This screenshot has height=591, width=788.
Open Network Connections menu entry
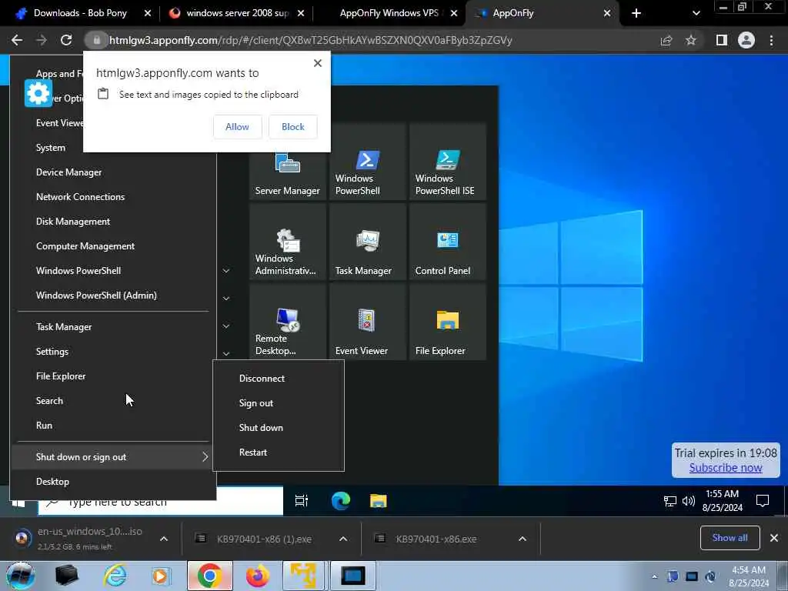[x=113, y=197]
